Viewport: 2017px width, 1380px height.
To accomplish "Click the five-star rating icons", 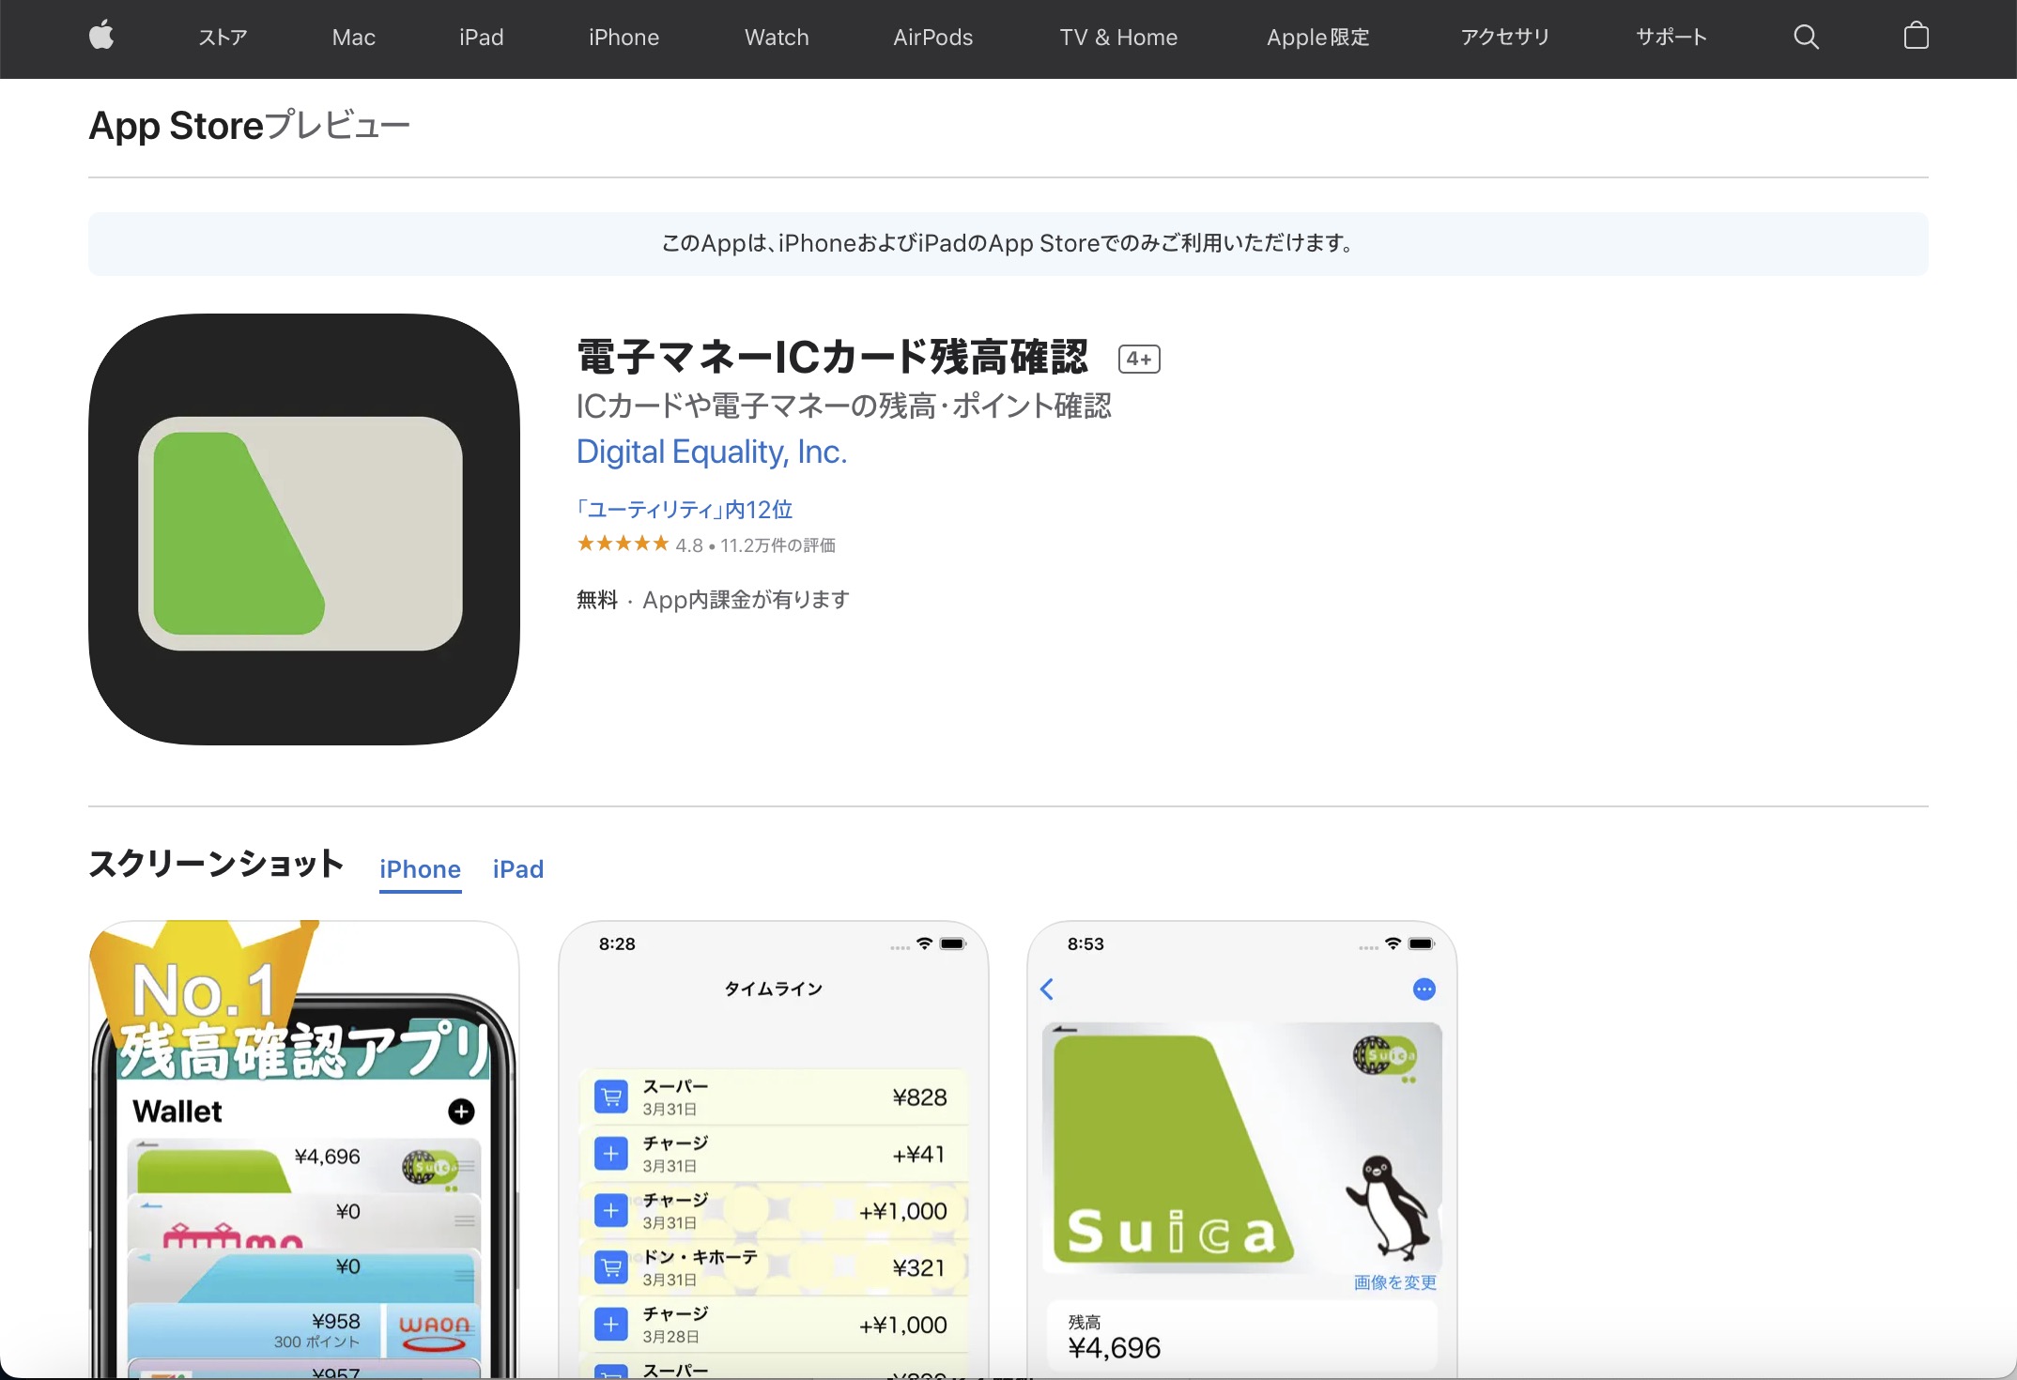I will (x=623, y=544).
